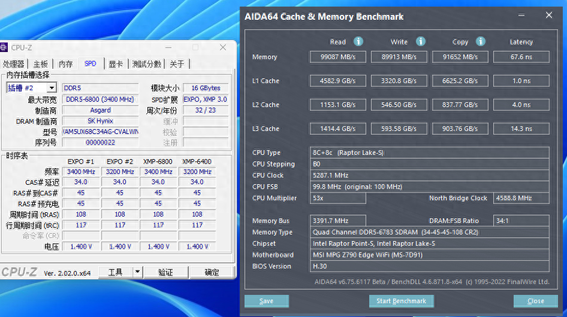This screenshot has height=317, width=567.
Task: Click the Memory Copy value 91652 MB/s
Action: 460,57
